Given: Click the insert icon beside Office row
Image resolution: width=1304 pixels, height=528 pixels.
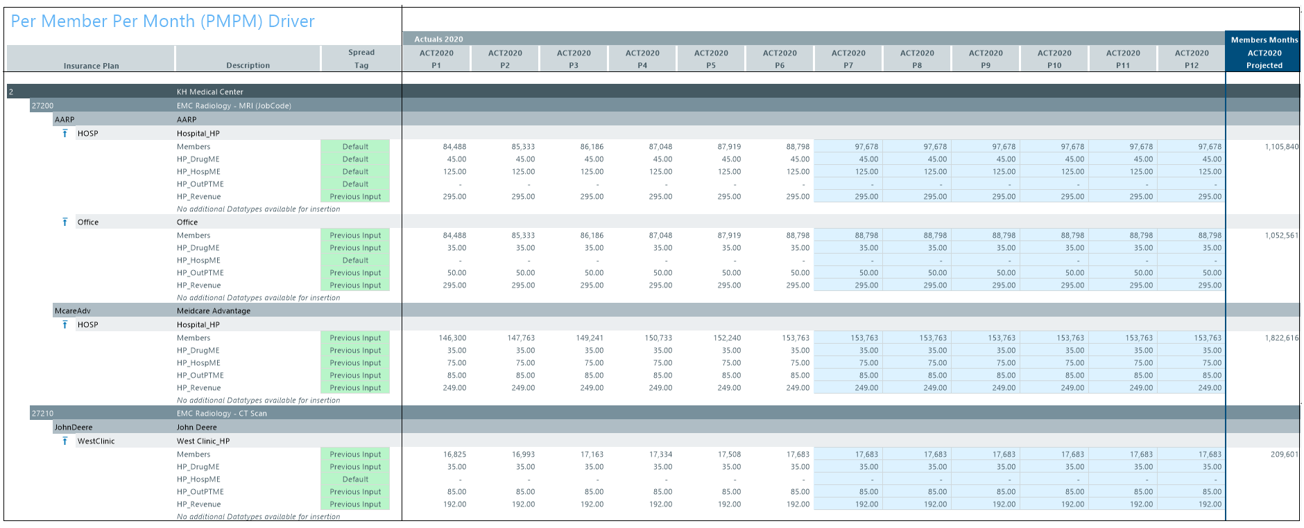Looking at the screenshot, I should click(65, 222).
